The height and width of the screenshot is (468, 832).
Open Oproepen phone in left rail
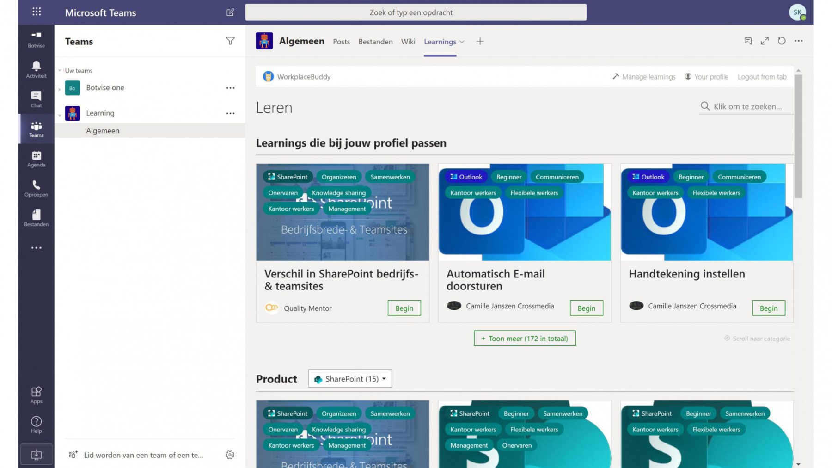[x=36, y=188]
